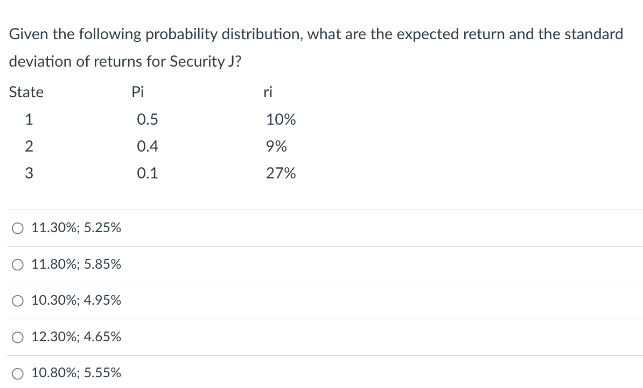The height and width of the screenshot is (388, 643).
Task: Select the answer option 11.30%; 5.25%
Action: pos(76,228)
